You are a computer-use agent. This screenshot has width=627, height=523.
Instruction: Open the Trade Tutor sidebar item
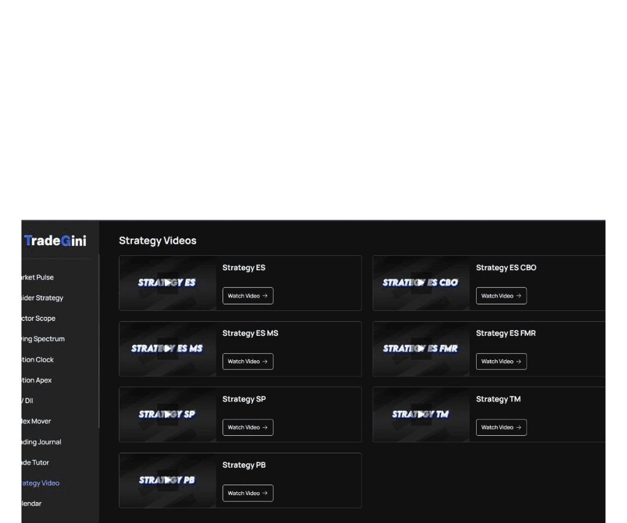click(x=36, y=463)
